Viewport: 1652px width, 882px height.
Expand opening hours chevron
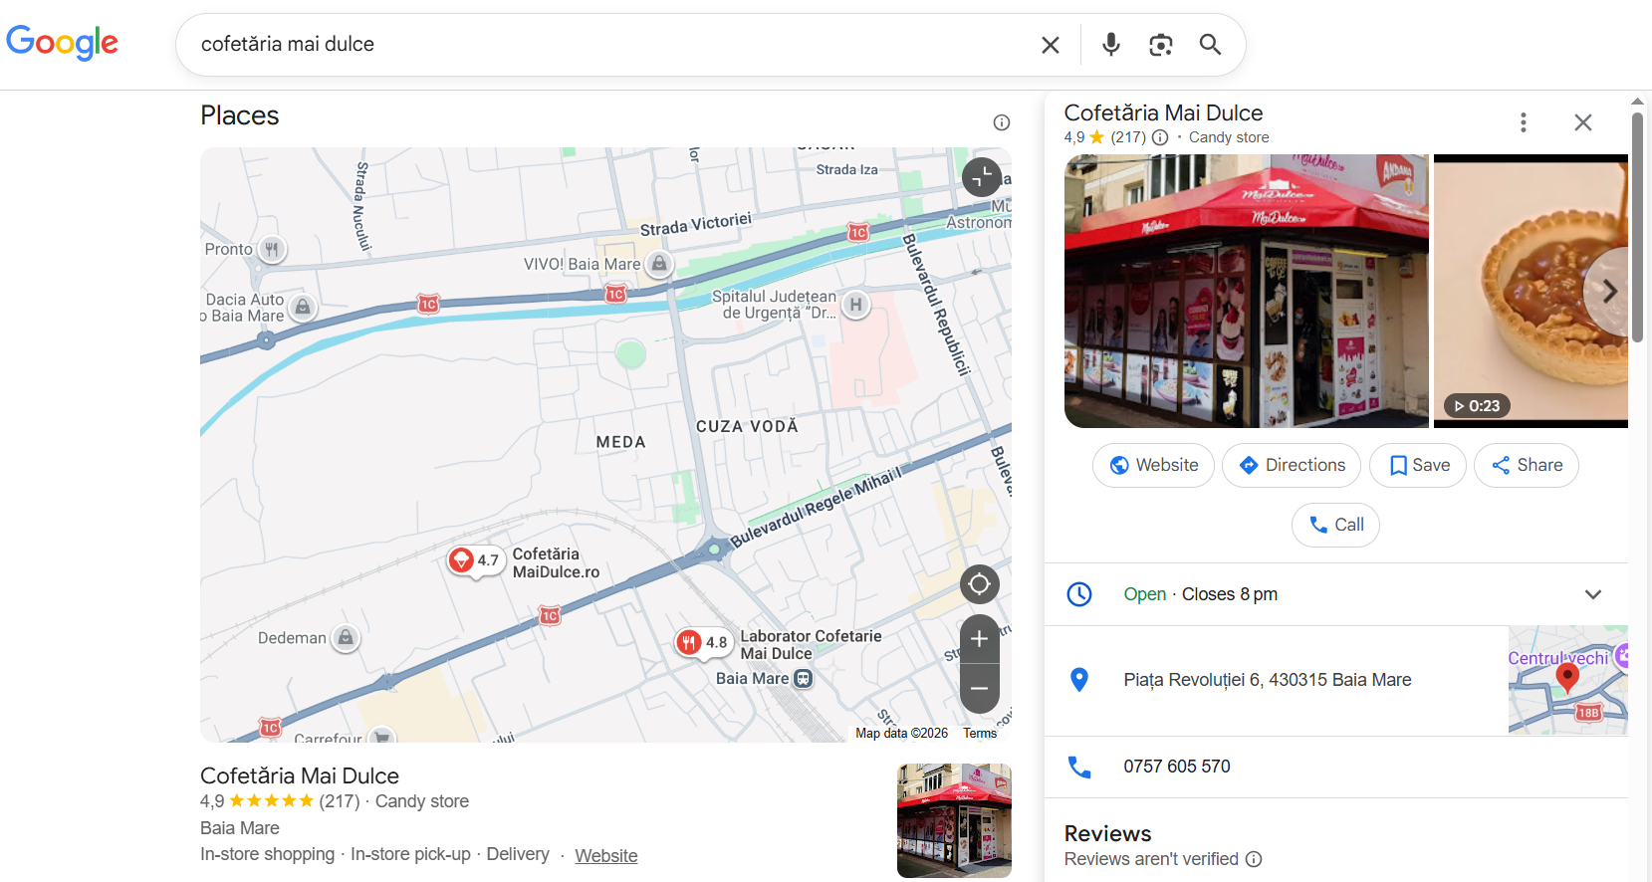pos(1593,594)
